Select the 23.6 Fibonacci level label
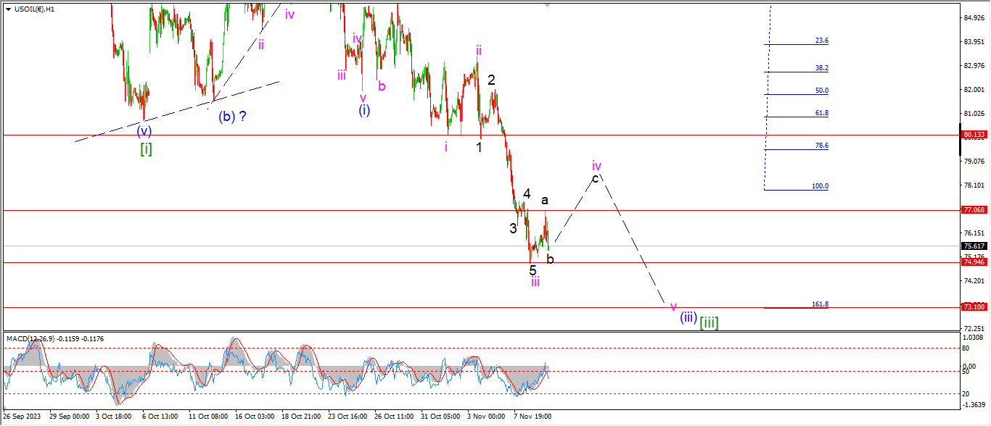 pyautogui.click(x=821, y=41)
